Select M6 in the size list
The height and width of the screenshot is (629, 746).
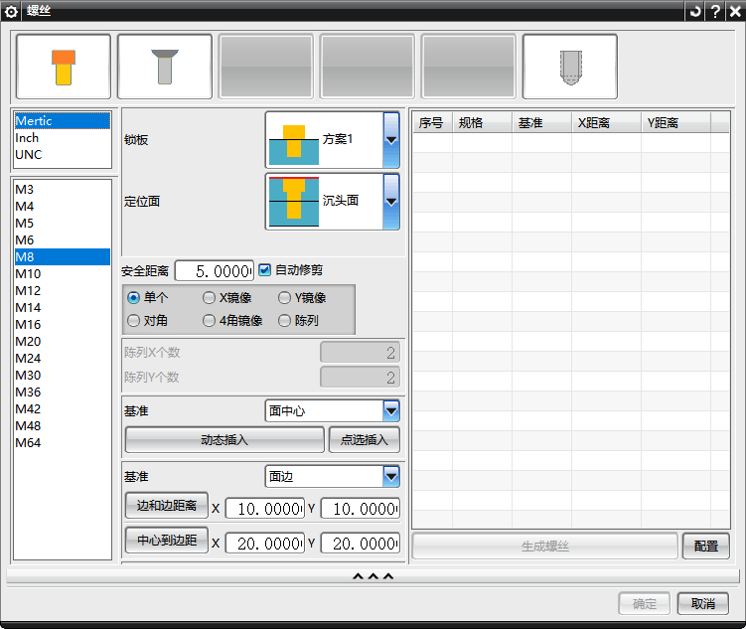click(x=63, y=240)
